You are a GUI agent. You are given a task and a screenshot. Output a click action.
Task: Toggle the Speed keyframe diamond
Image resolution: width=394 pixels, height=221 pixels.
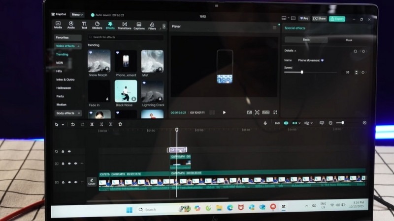(363, 72)
